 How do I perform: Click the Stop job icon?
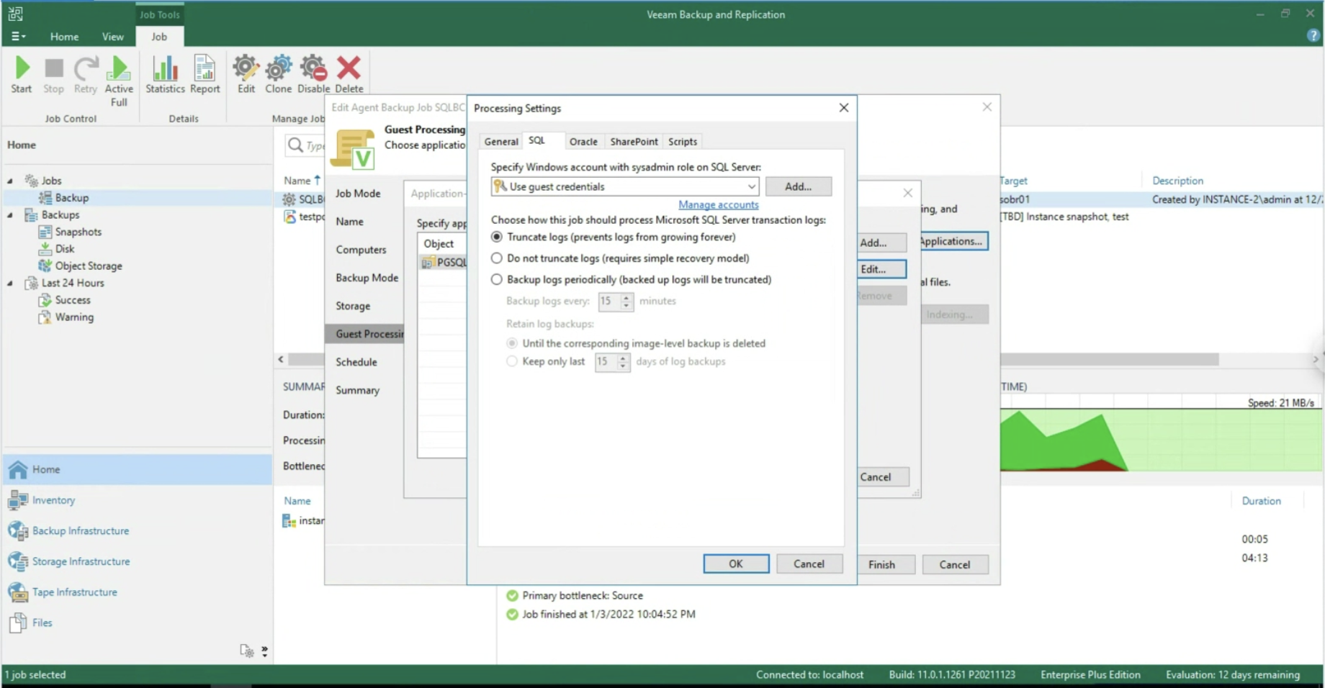(53, 75)
